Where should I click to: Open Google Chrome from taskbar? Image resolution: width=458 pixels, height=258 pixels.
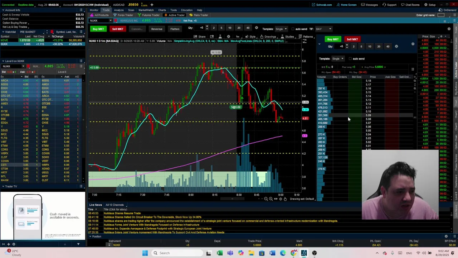(x=293, y=253)
